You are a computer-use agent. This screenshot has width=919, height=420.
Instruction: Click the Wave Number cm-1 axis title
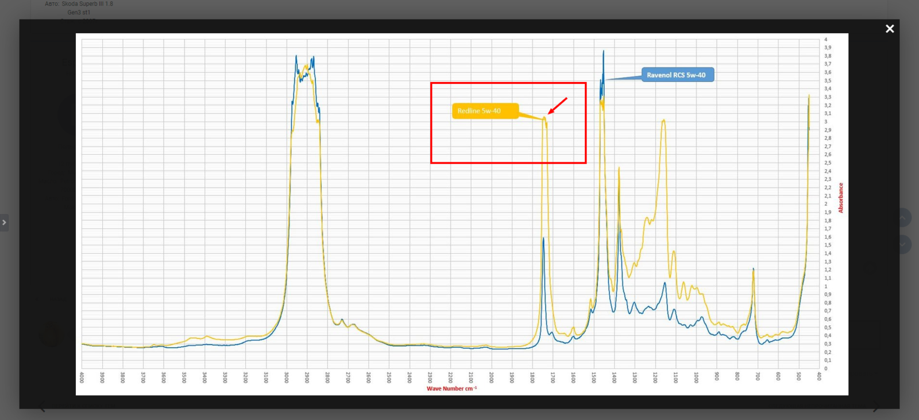pyautogui.click(x=451, y=388)
